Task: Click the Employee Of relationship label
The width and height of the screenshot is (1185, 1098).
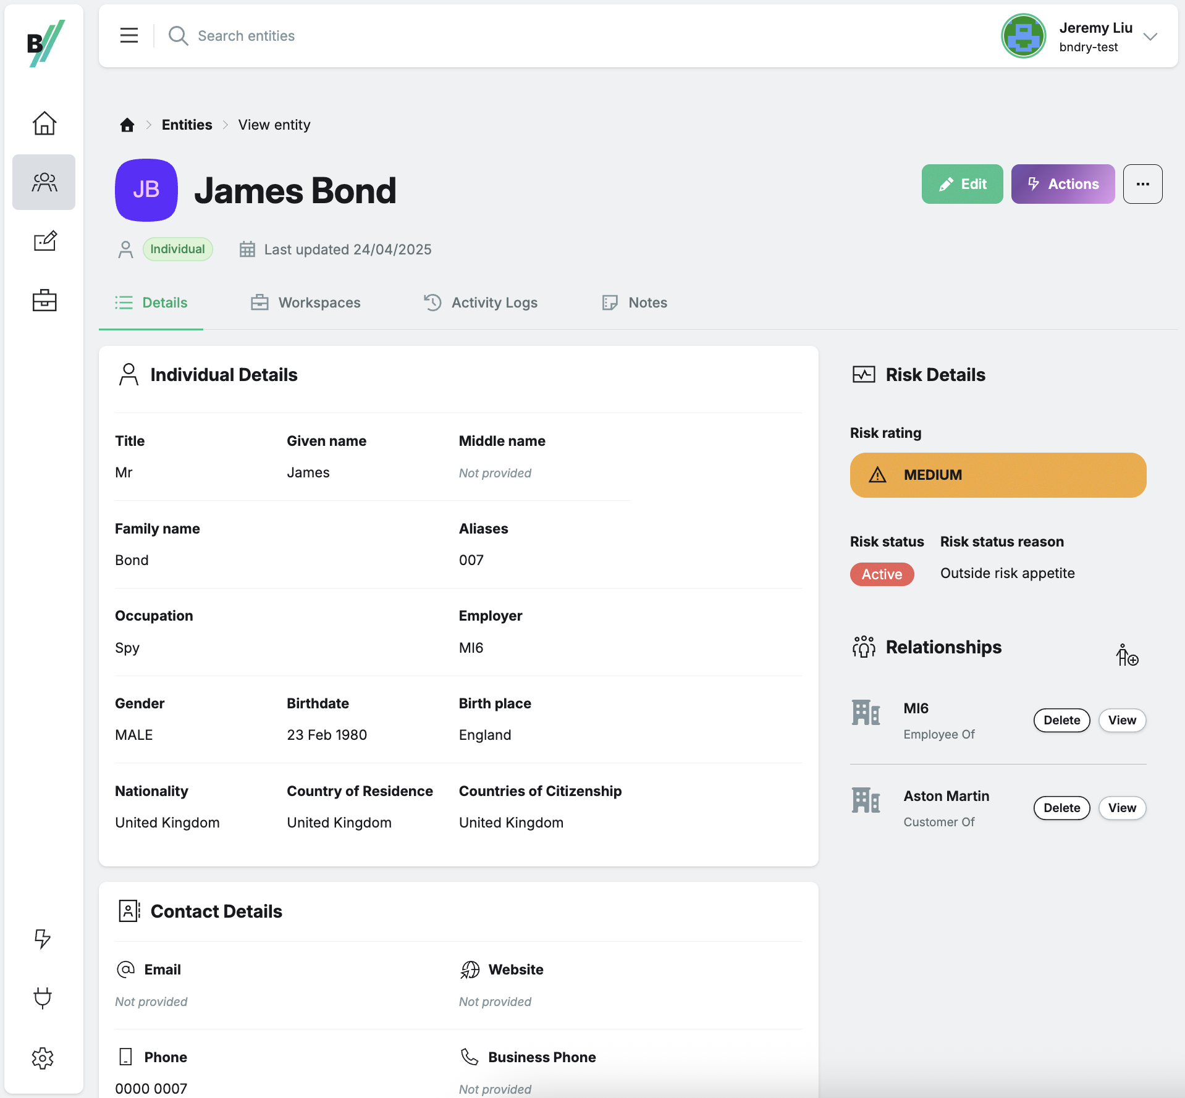Action: pyautogui.click(x=938, y=734)
